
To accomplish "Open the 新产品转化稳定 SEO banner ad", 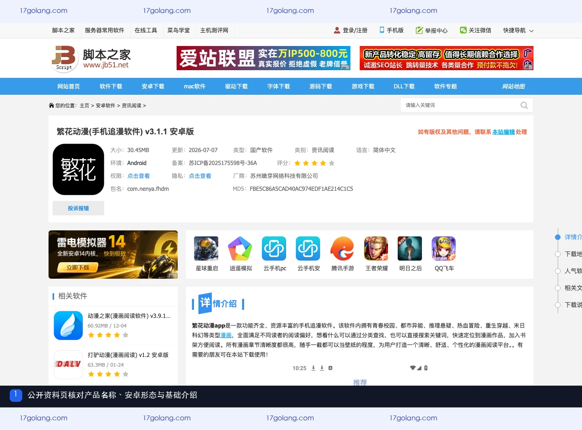I will [x=447, y=58].
